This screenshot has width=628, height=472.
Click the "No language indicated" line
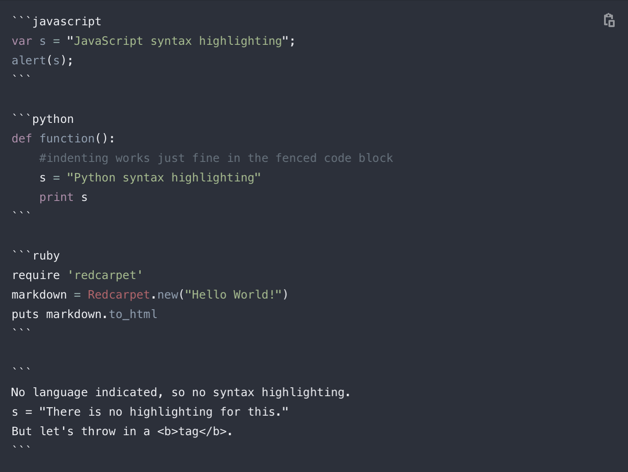(180, 392)
